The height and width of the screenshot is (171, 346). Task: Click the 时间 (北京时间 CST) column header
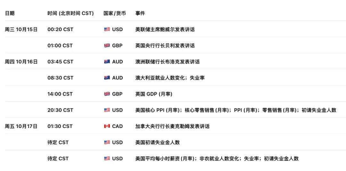[70, 13]
